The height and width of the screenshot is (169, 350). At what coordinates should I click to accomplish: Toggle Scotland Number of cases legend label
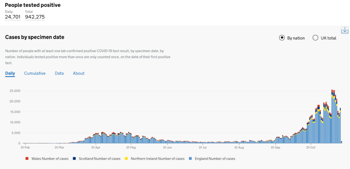(99, 159)
